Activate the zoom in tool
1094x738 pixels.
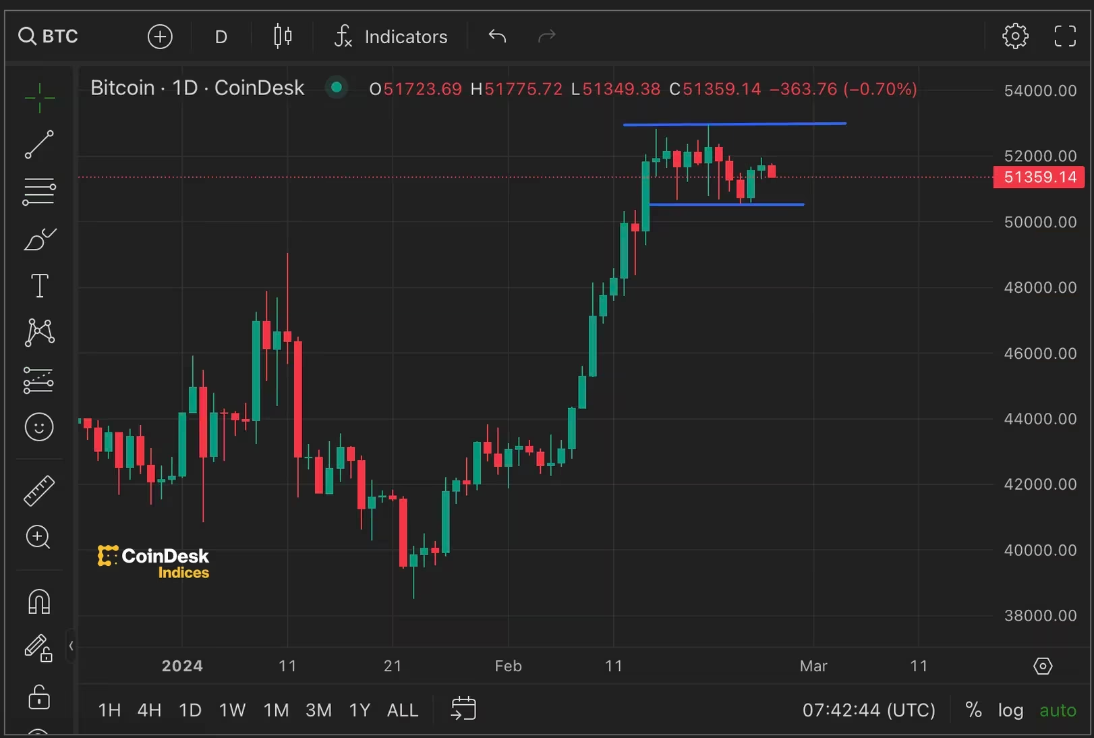point(38,538)
